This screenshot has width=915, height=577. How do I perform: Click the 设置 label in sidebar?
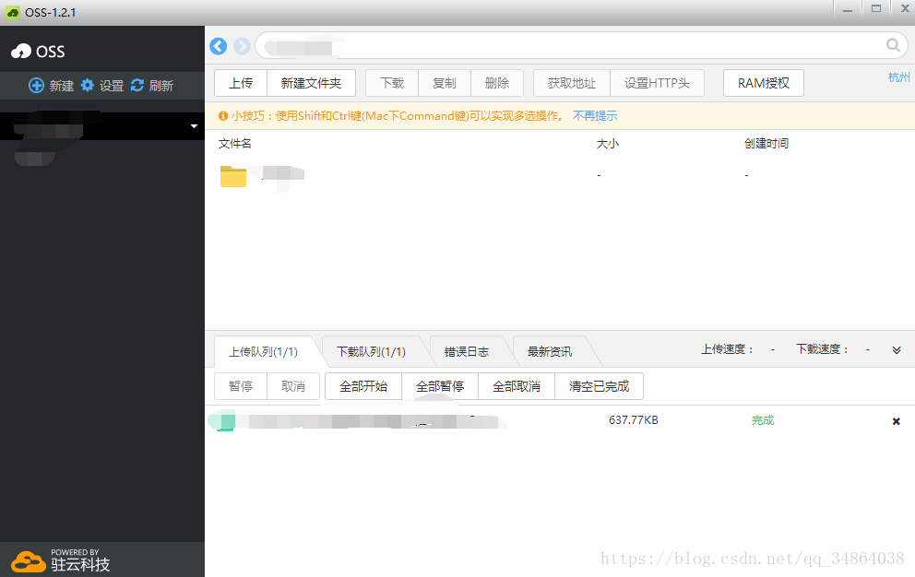click(x=112, y=86)
